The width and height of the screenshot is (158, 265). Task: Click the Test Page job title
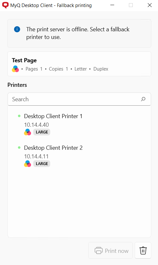pyautogui.click(x=24, y=60)
